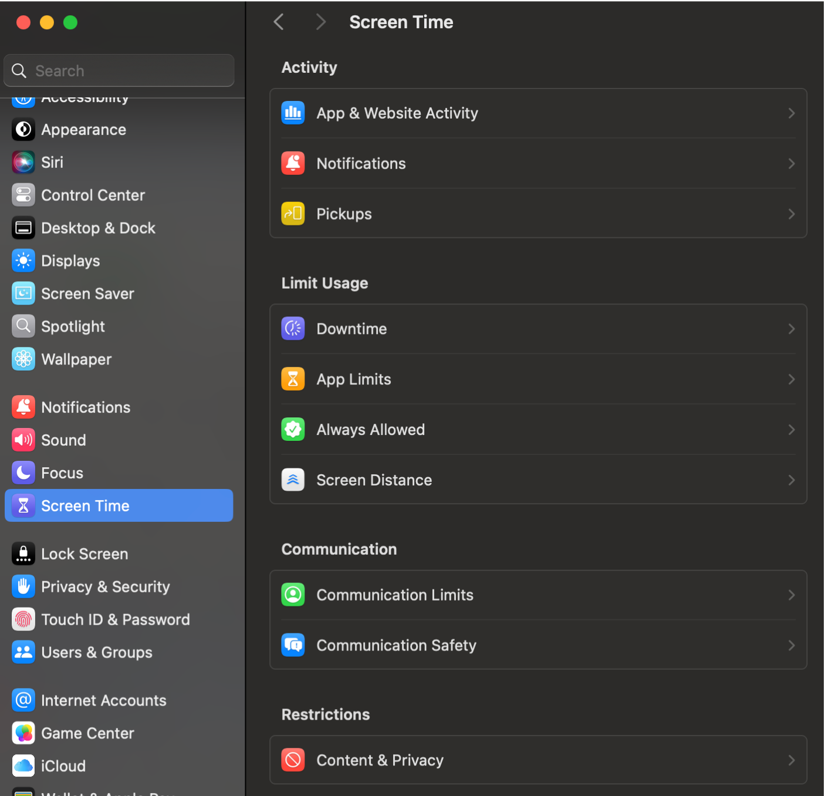Image resolution: width=825 pixels, height=796 pixels.
Task: Select the Wallpaper sidebar icon
Action: point(23,359)
